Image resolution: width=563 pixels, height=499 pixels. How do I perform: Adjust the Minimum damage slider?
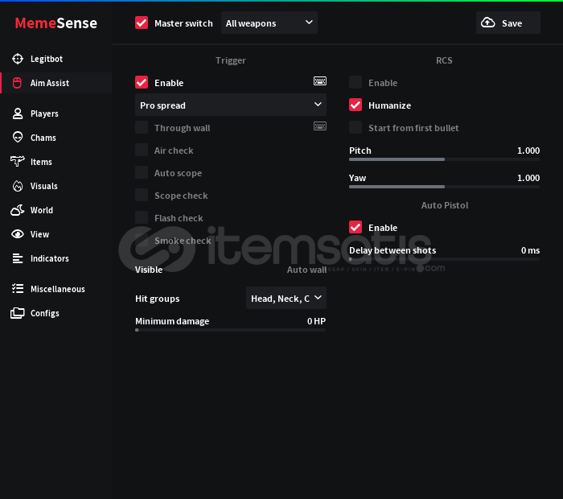pos(231,330)
